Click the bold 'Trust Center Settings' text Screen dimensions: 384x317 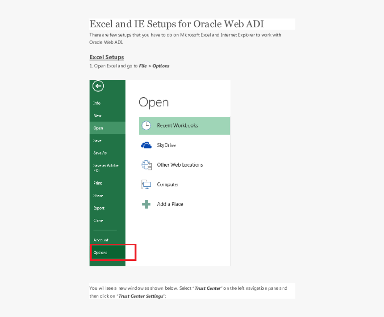(x=141, y=296)
